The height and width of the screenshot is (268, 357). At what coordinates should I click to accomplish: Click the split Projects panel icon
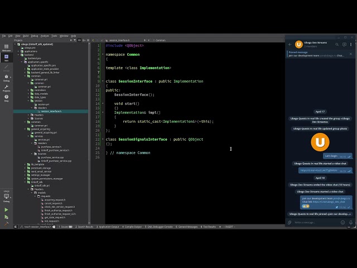pyautogui.click(x=84, y=40)
